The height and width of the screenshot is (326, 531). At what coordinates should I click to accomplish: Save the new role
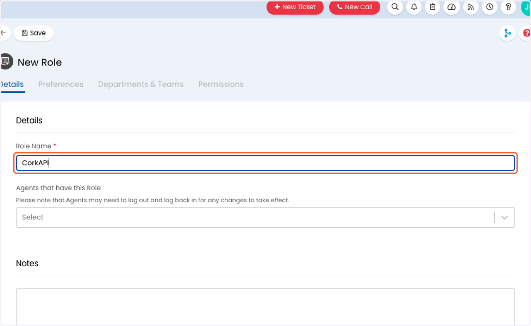34,33
